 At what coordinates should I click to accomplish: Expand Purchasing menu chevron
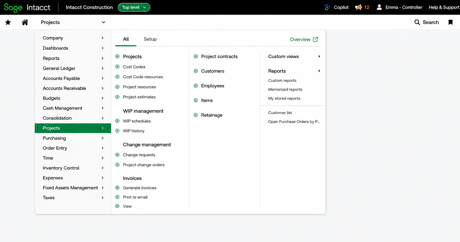[103, 138]
